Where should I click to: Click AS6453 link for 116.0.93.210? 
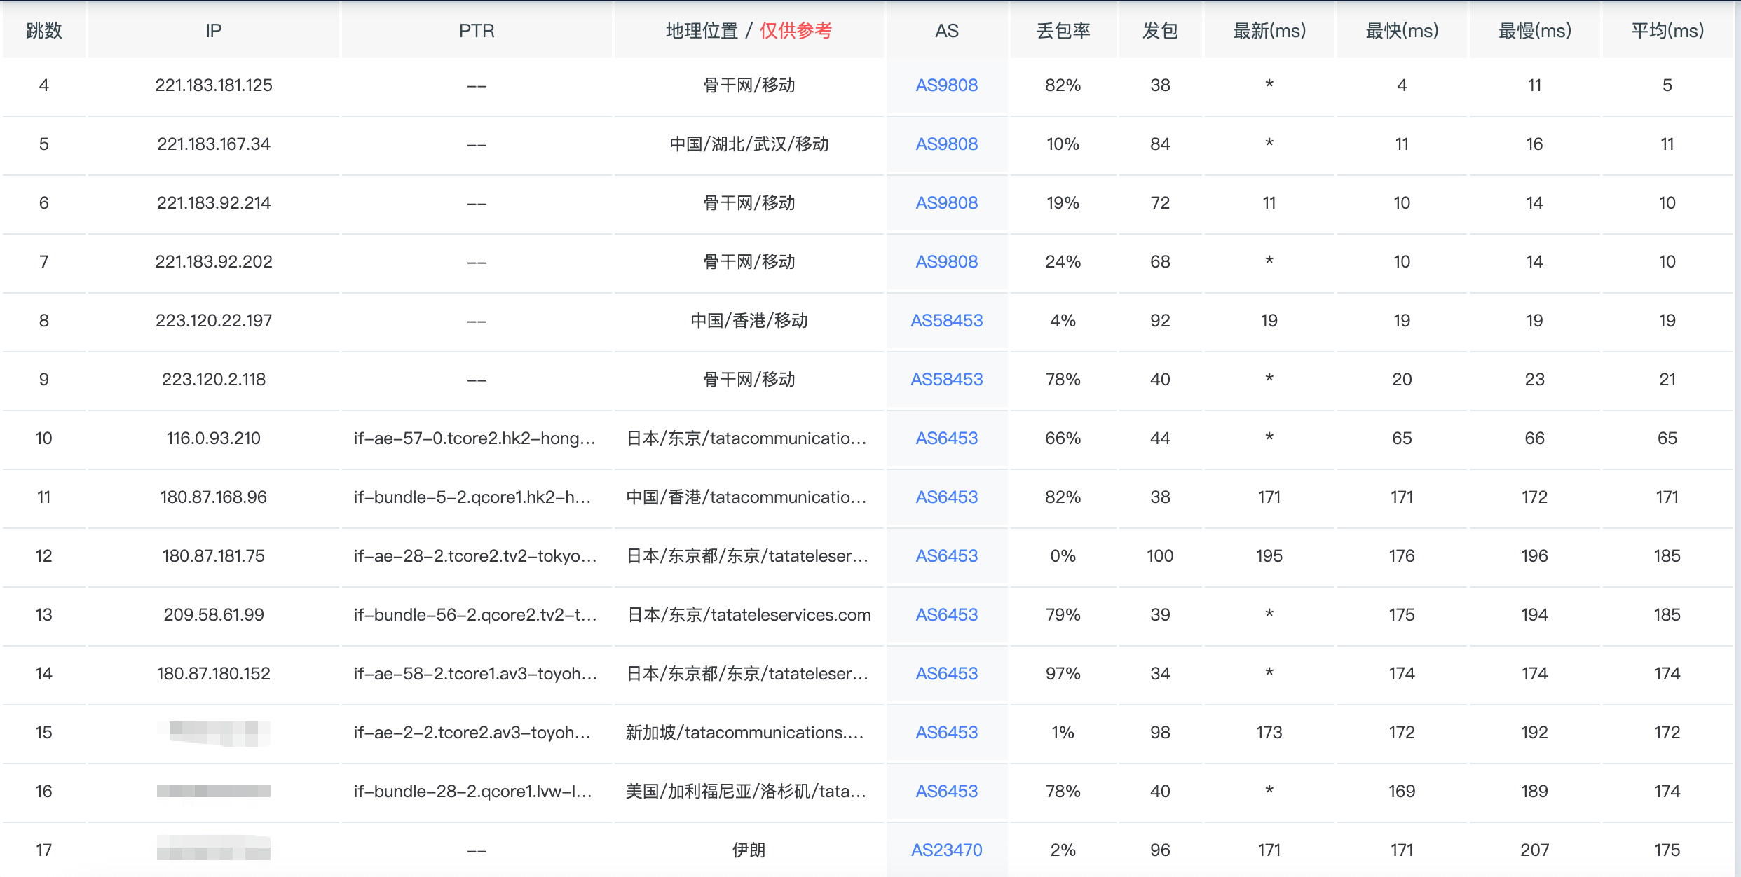coord(946,438)
